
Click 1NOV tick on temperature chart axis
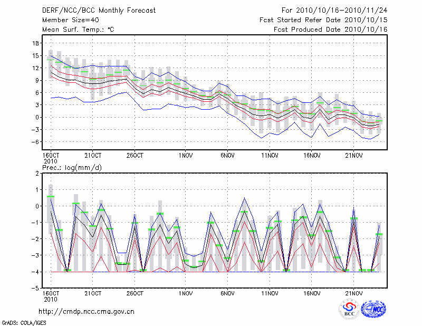[185, 156]
